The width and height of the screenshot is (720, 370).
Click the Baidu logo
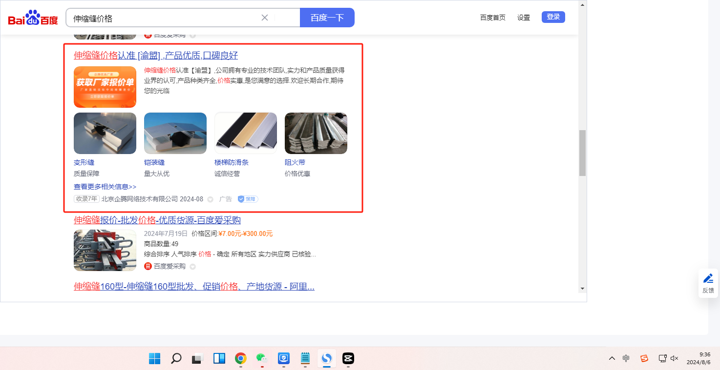coord(33,18)
